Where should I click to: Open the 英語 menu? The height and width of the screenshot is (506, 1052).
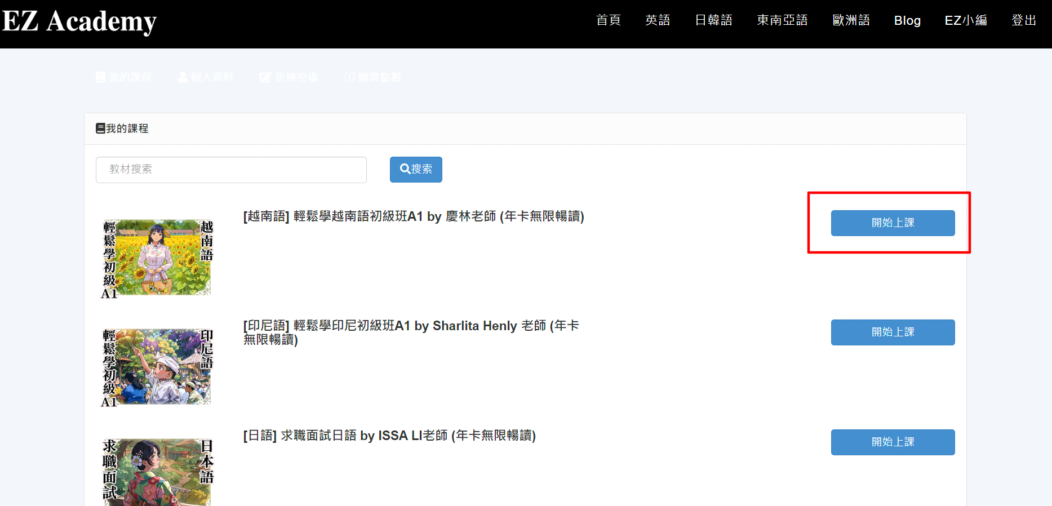(x=658, y=20)
